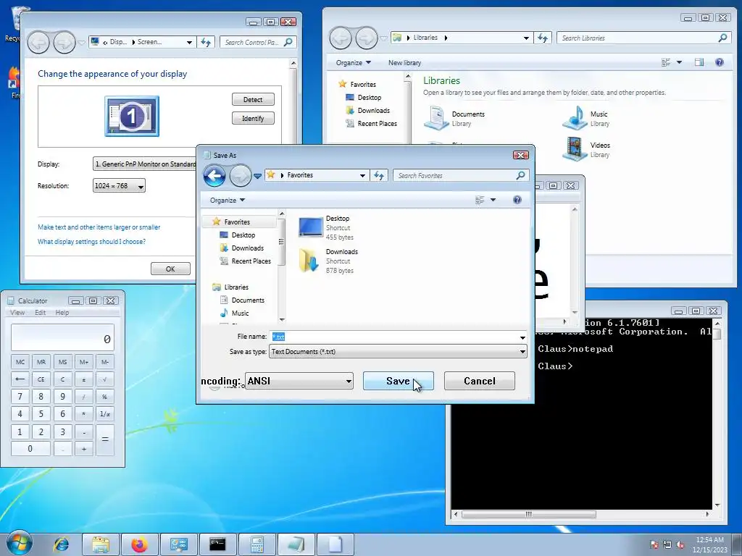The height and width of the screenshot is (556, 742).
Task: Switch to Command Prompt taskbar icon
Action: (x=217, y=544)
